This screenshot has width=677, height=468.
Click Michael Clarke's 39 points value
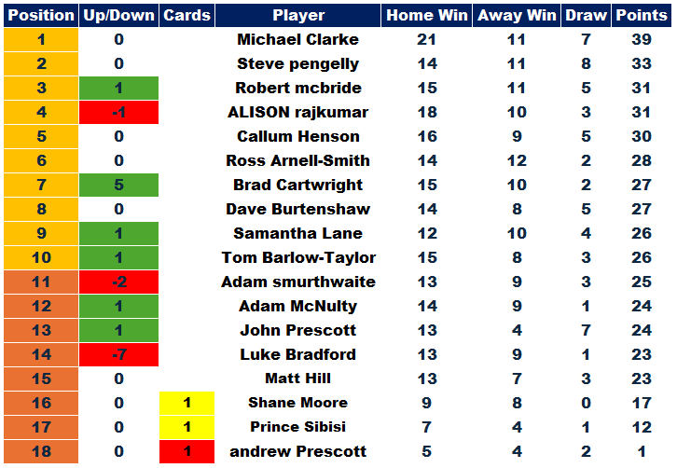(642, 40)
